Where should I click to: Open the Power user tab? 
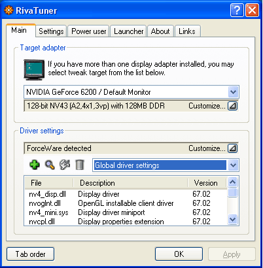click(x=88, y=31)
